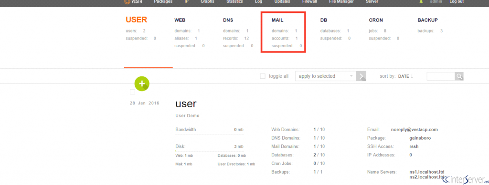
Task: Open the File Manager menu item
Action: (341, 1)
